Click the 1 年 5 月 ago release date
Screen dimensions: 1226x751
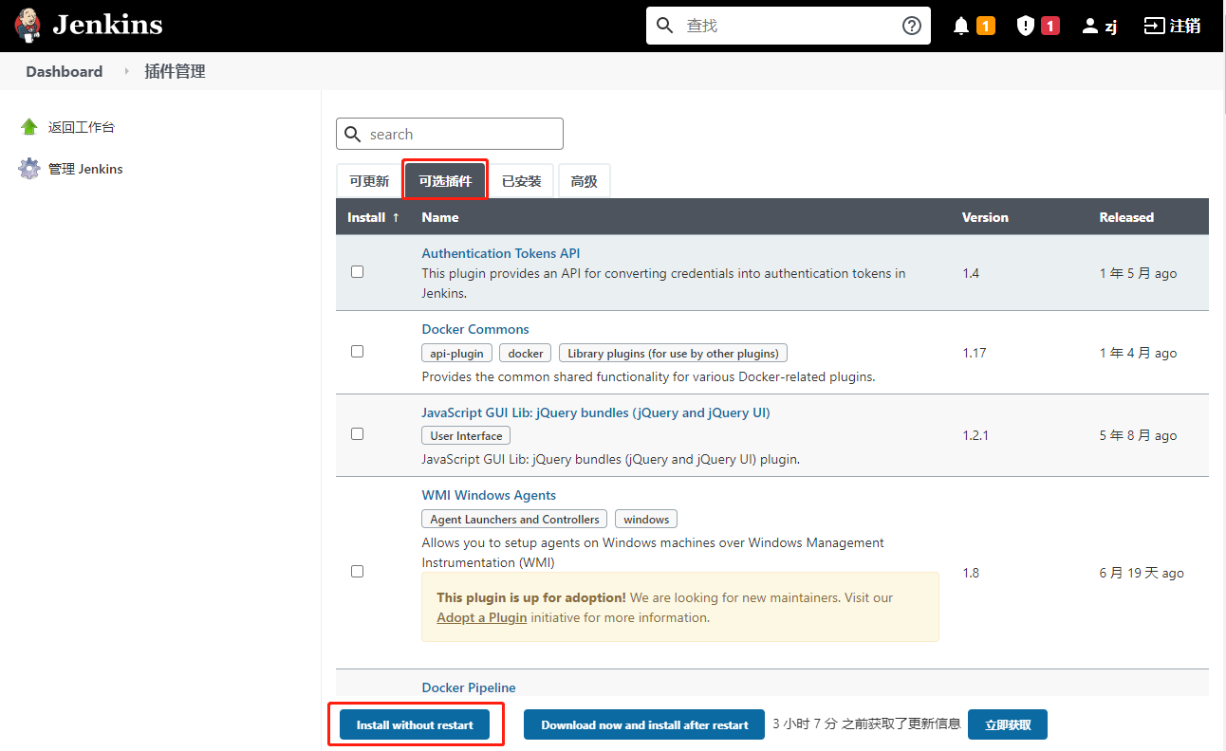click(x=1138, y=273)
